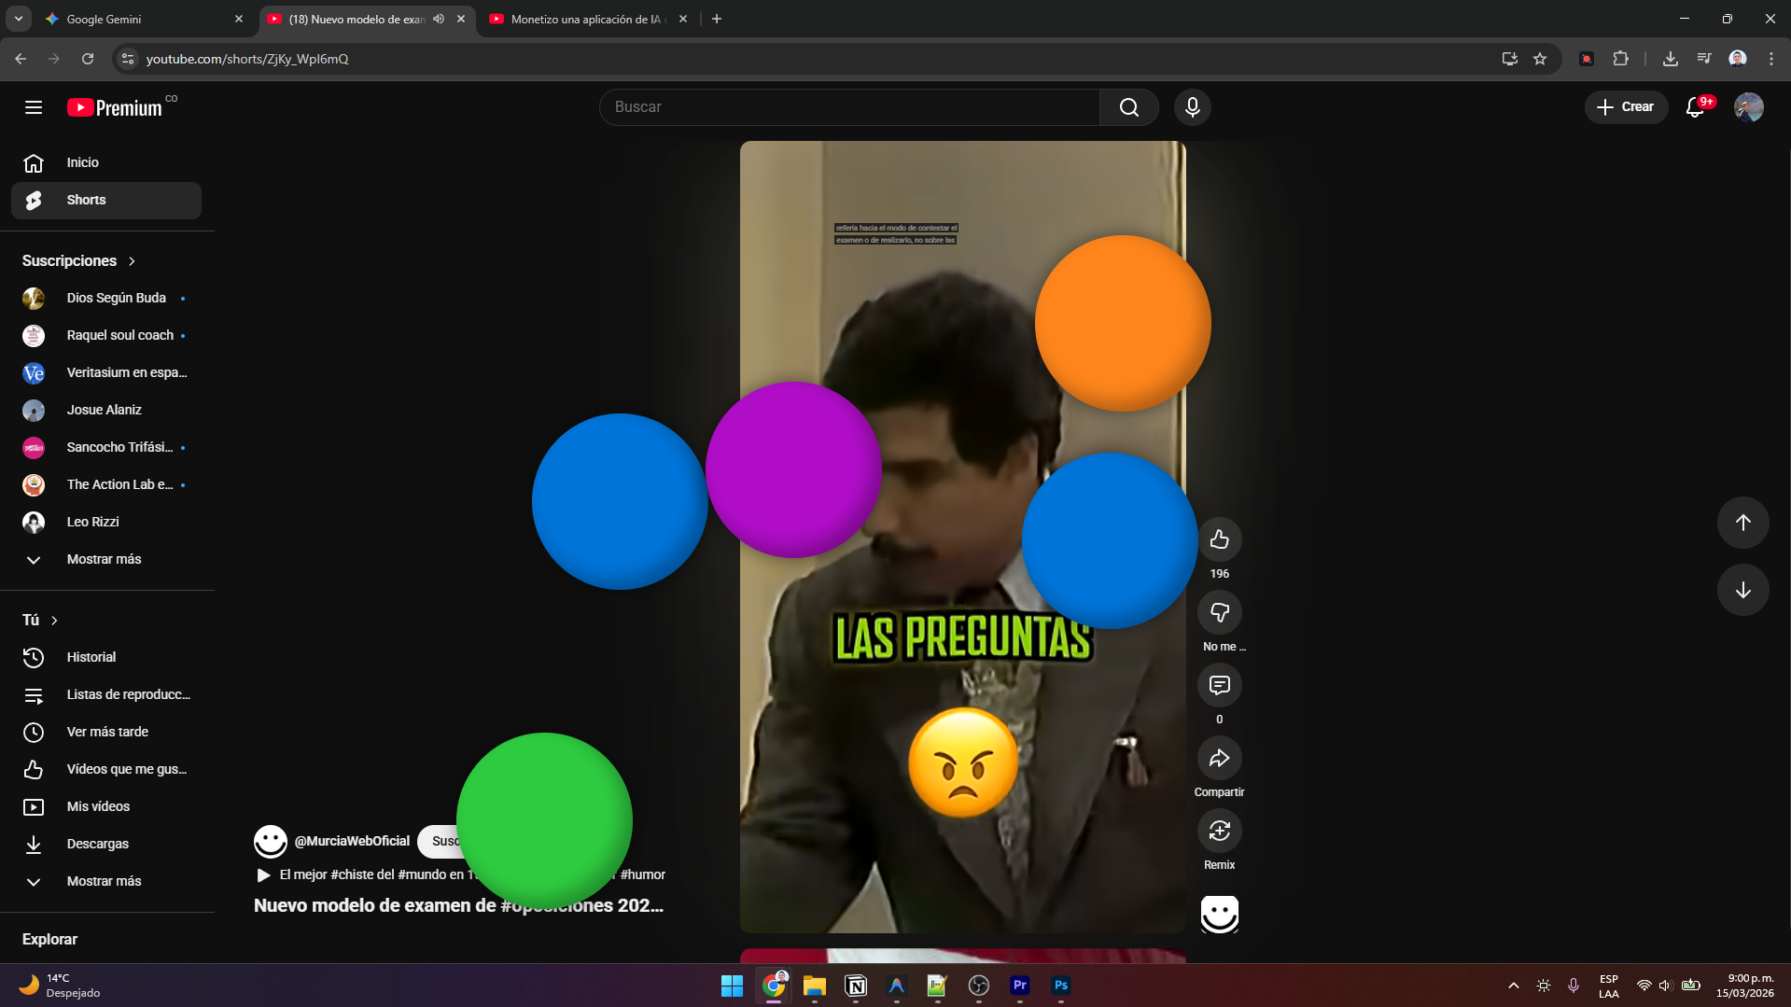Click the Short video player

962,537
